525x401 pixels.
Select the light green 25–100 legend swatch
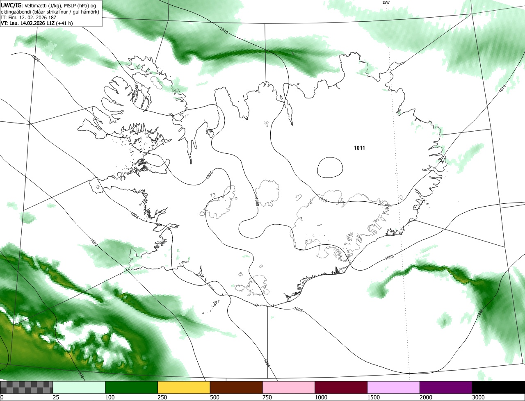point(79,387)
